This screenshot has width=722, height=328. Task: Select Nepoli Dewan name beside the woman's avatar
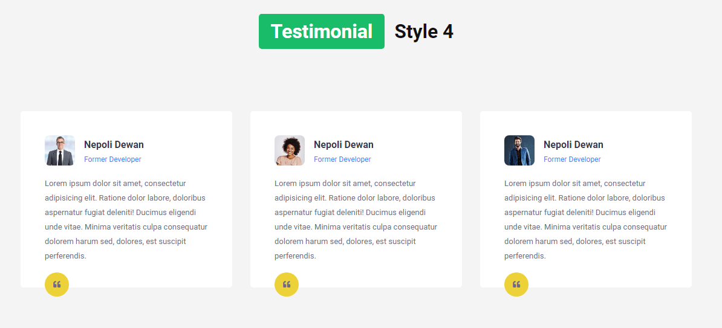pyautogui.click(x=343, y=144)
